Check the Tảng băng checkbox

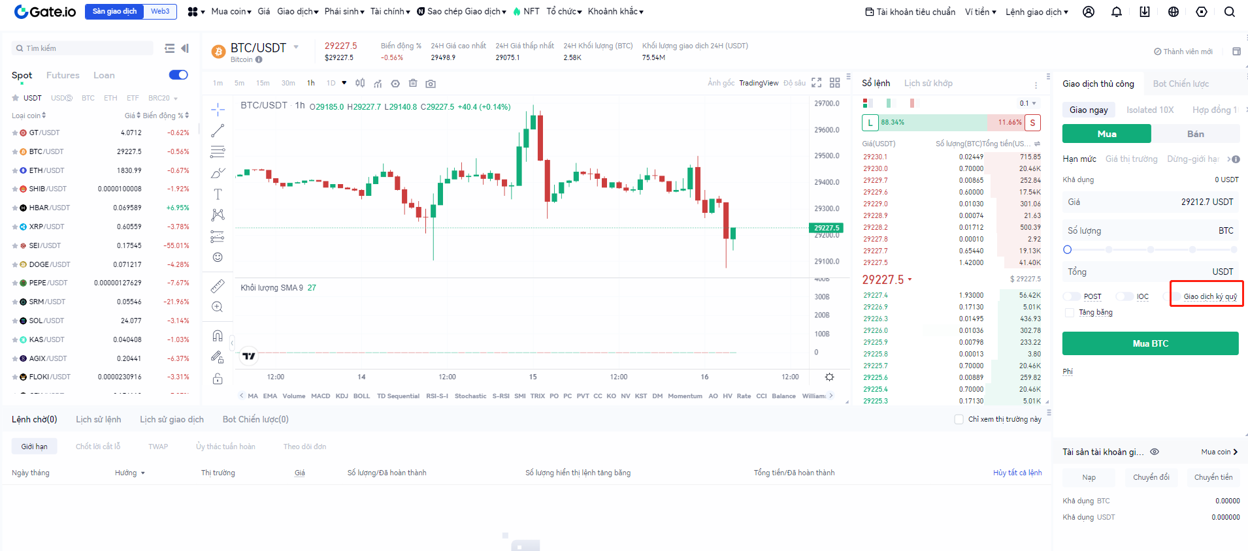tap(1070, 313)
